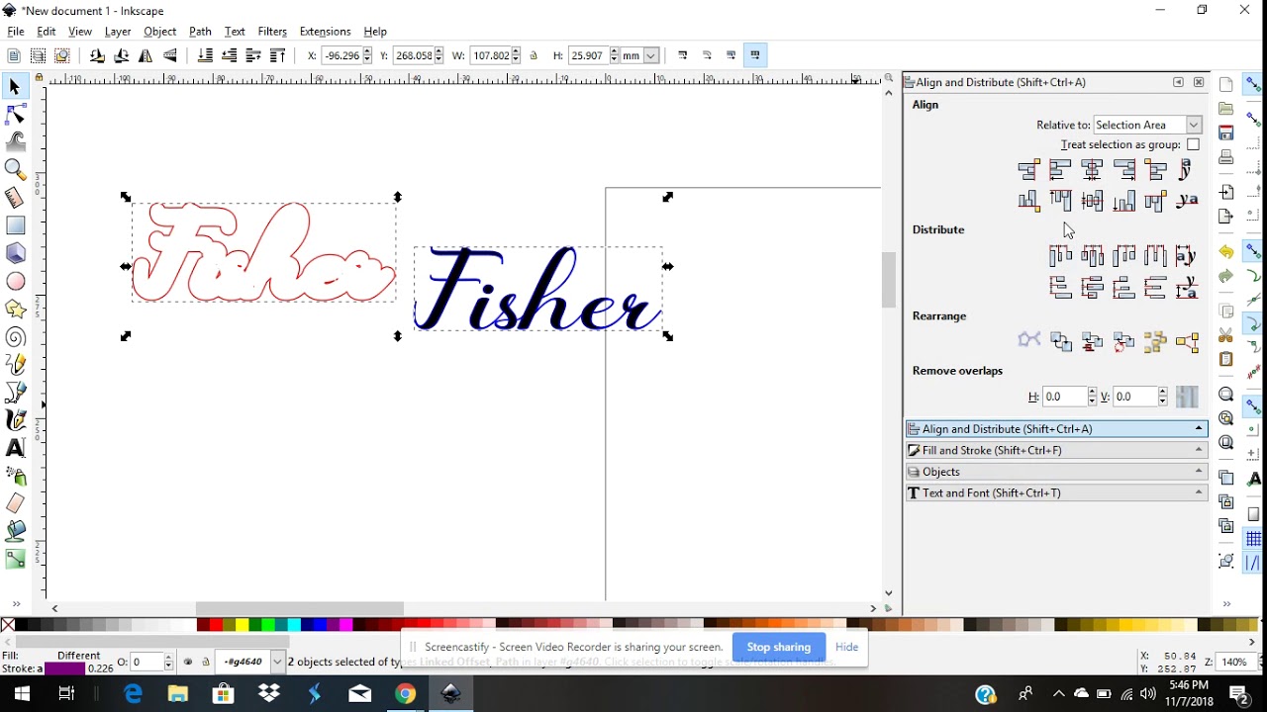Viewport: 1267px width, 712px height.
Task: Toggle snapping at top of snap bar
Action: tap(1253, 86)
